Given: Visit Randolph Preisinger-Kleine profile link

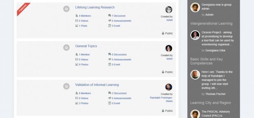Looking at the screenshot, I should [161, 99].
